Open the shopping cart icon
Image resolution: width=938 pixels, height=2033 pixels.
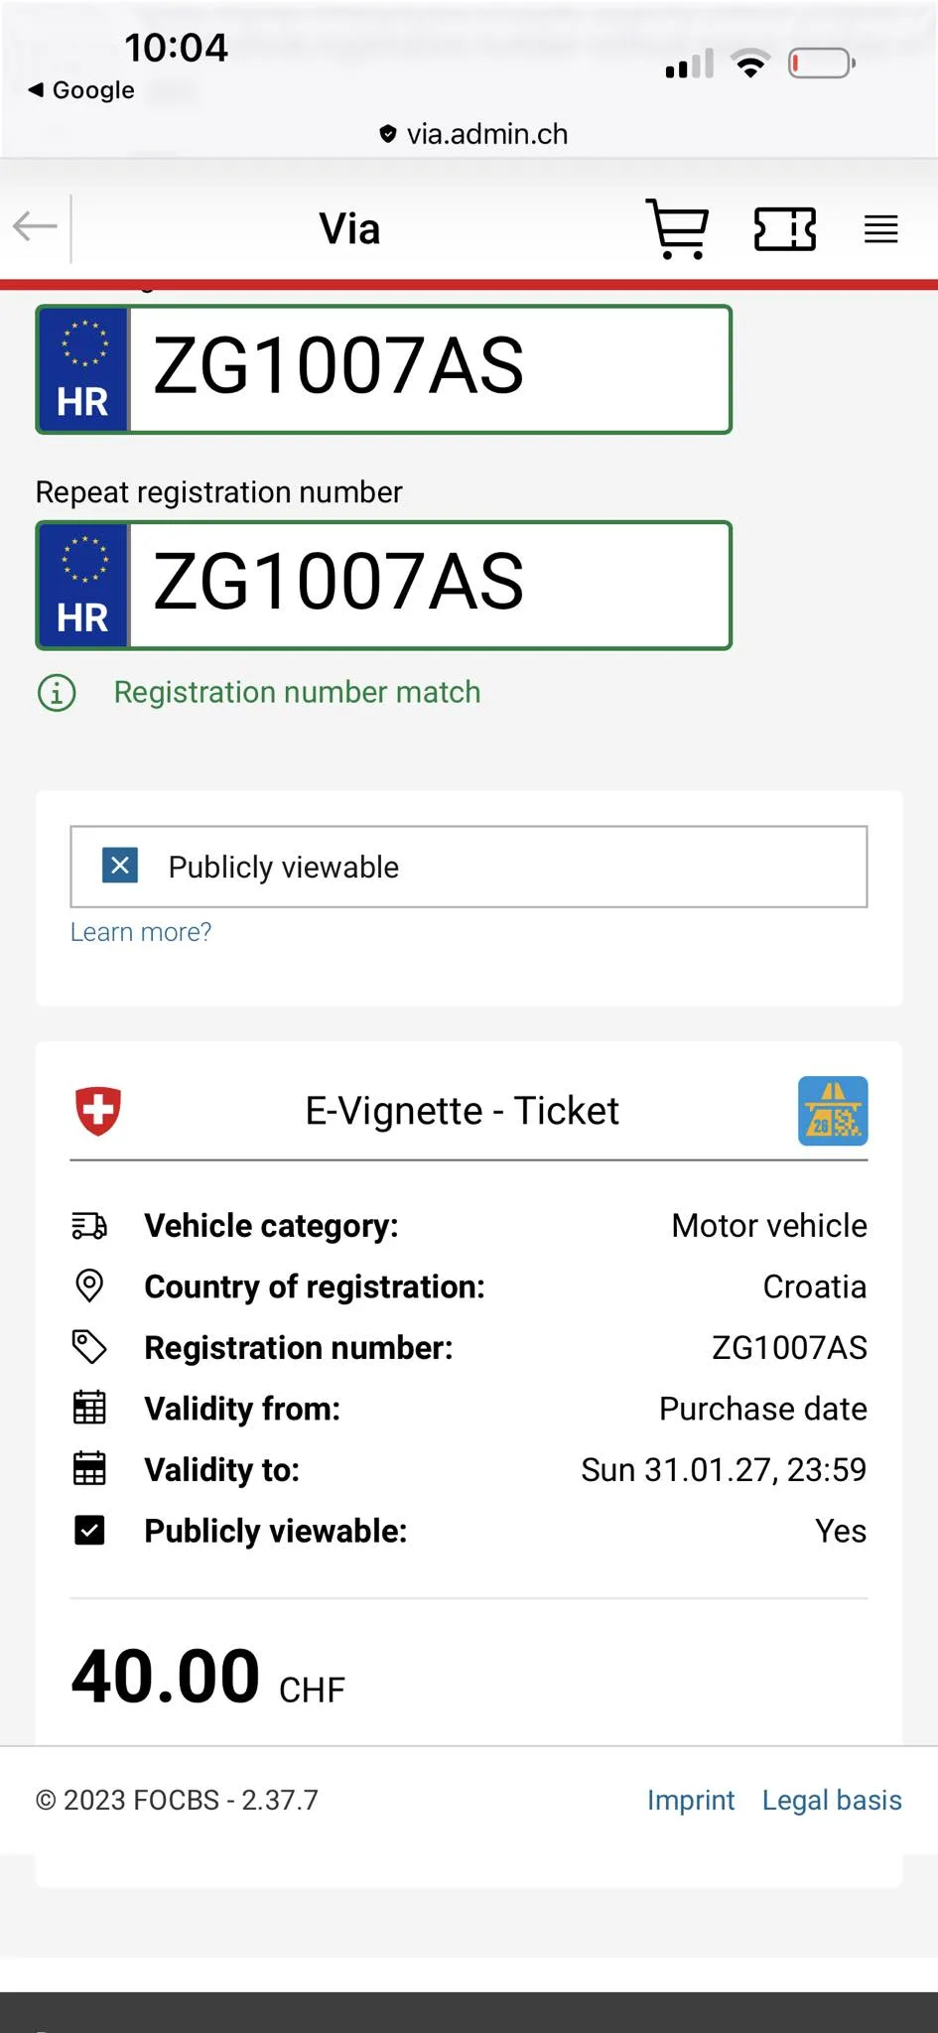coord(678,229)
